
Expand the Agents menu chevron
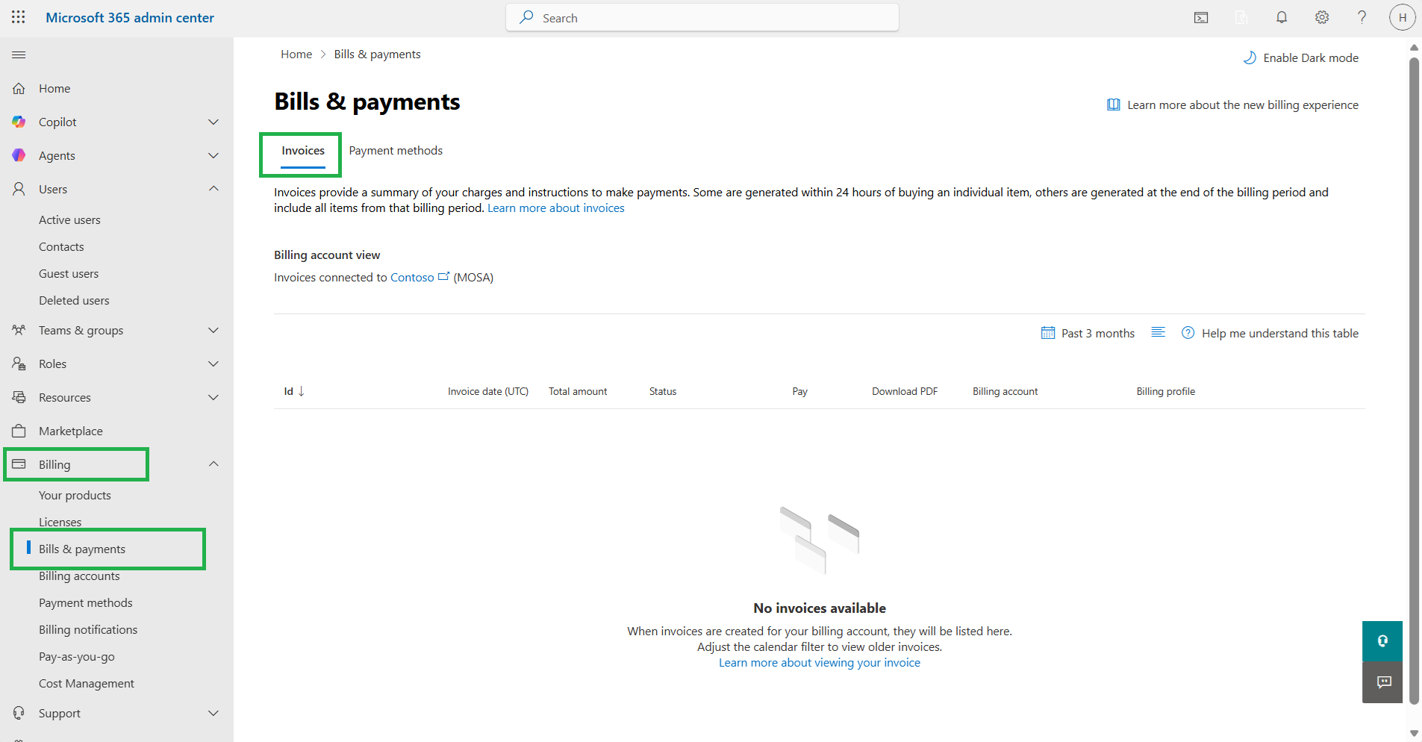tap(213, 155)
